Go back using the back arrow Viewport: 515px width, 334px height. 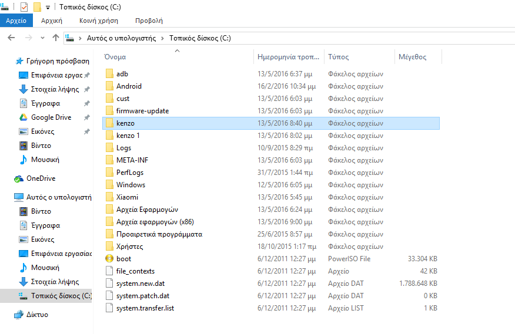click(11, 38)
